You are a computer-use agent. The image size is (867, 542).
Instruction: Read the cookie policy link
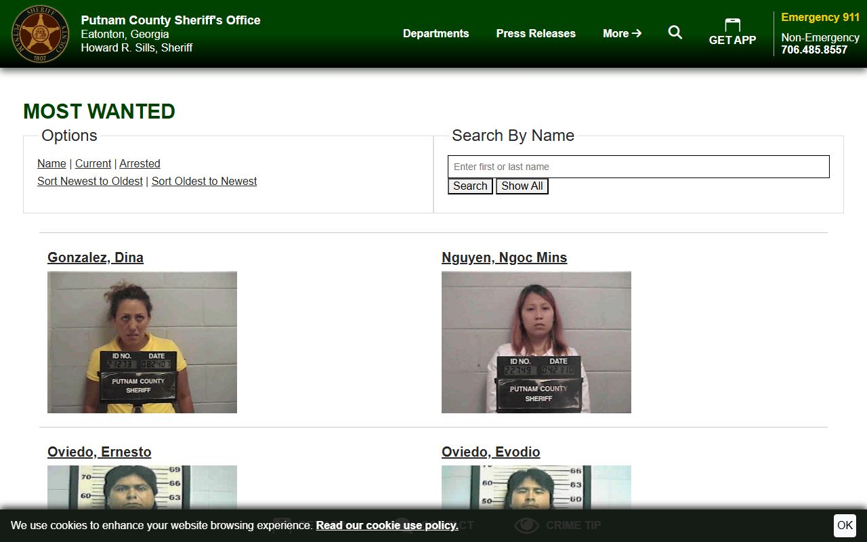click(387, 525)
